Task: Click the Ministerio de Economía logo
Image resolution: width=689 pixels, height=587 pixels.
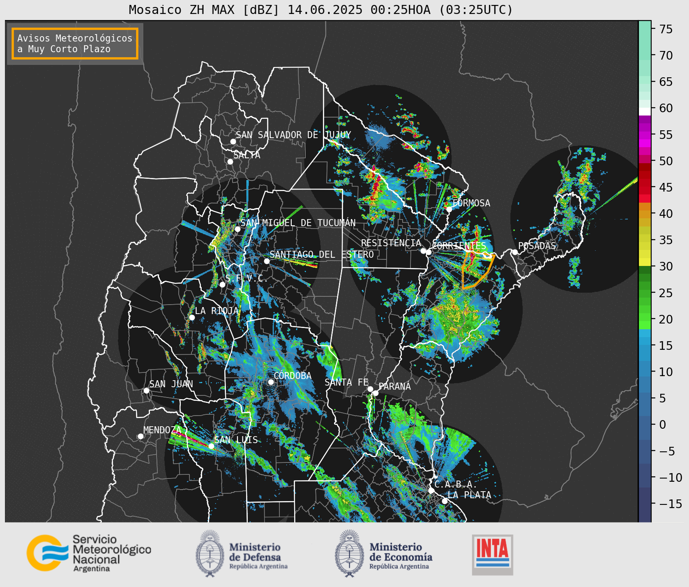Action: (x=384, y=553)
